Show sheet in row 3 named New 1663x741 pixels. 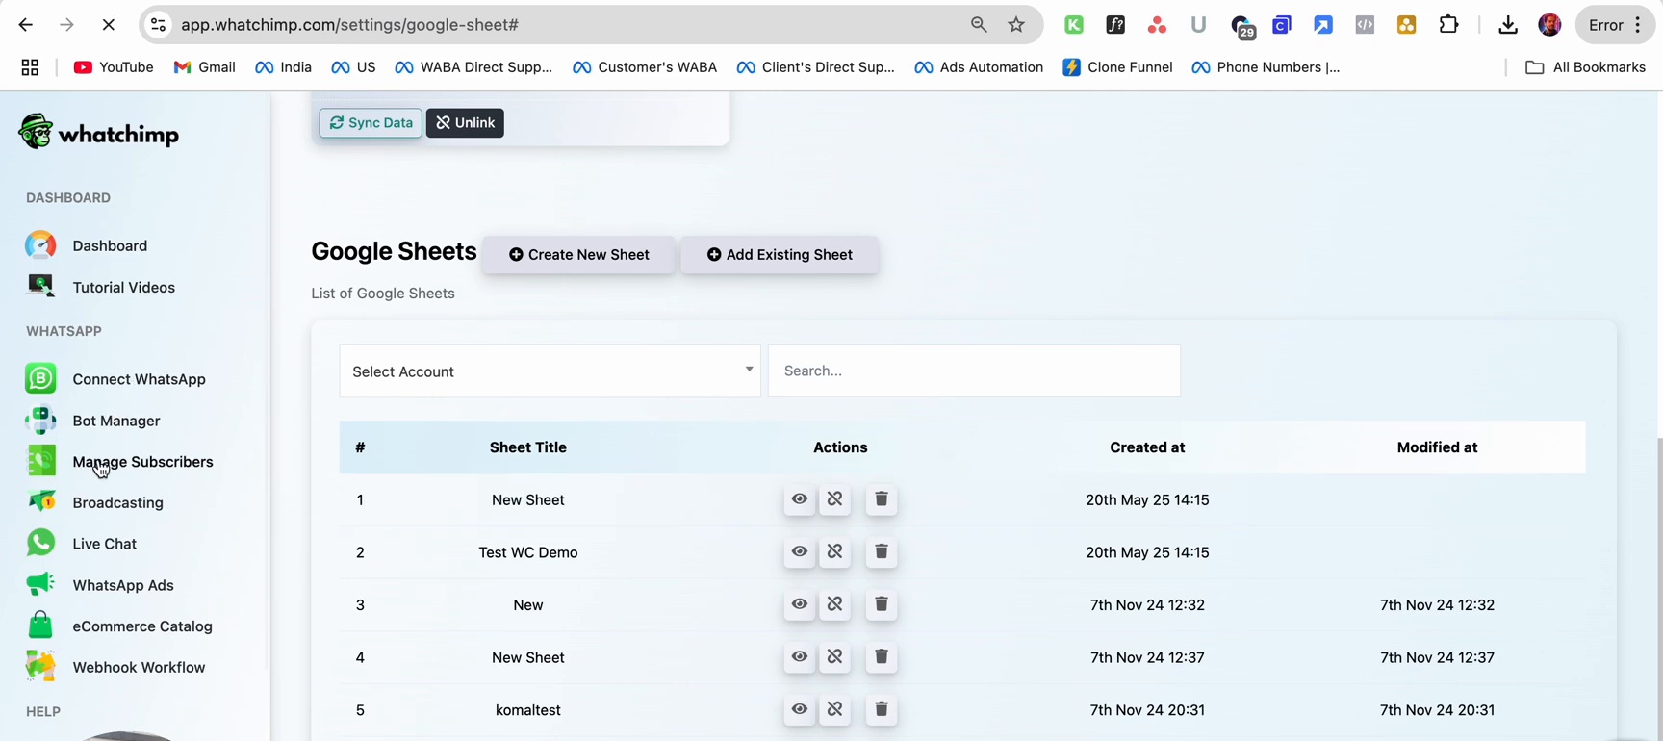[799, 605]
